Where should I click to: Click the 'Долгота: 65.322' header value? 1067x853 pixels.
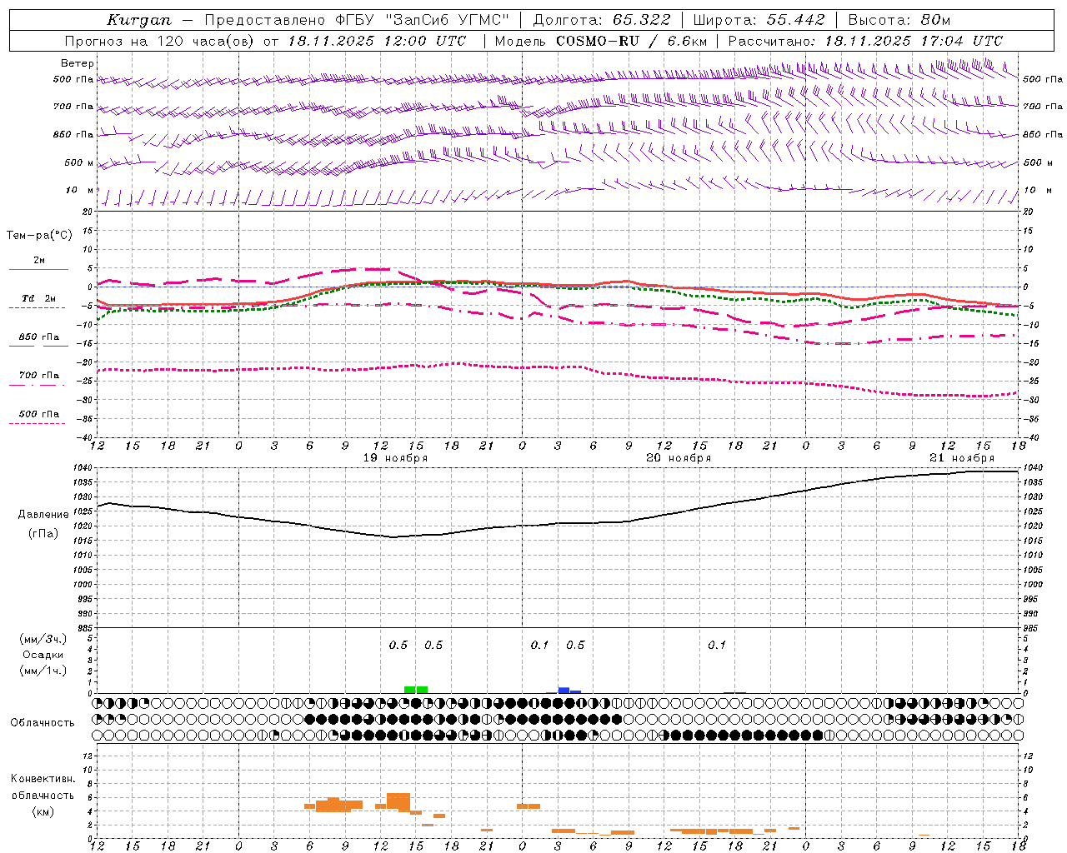click(x=602, y=20)
